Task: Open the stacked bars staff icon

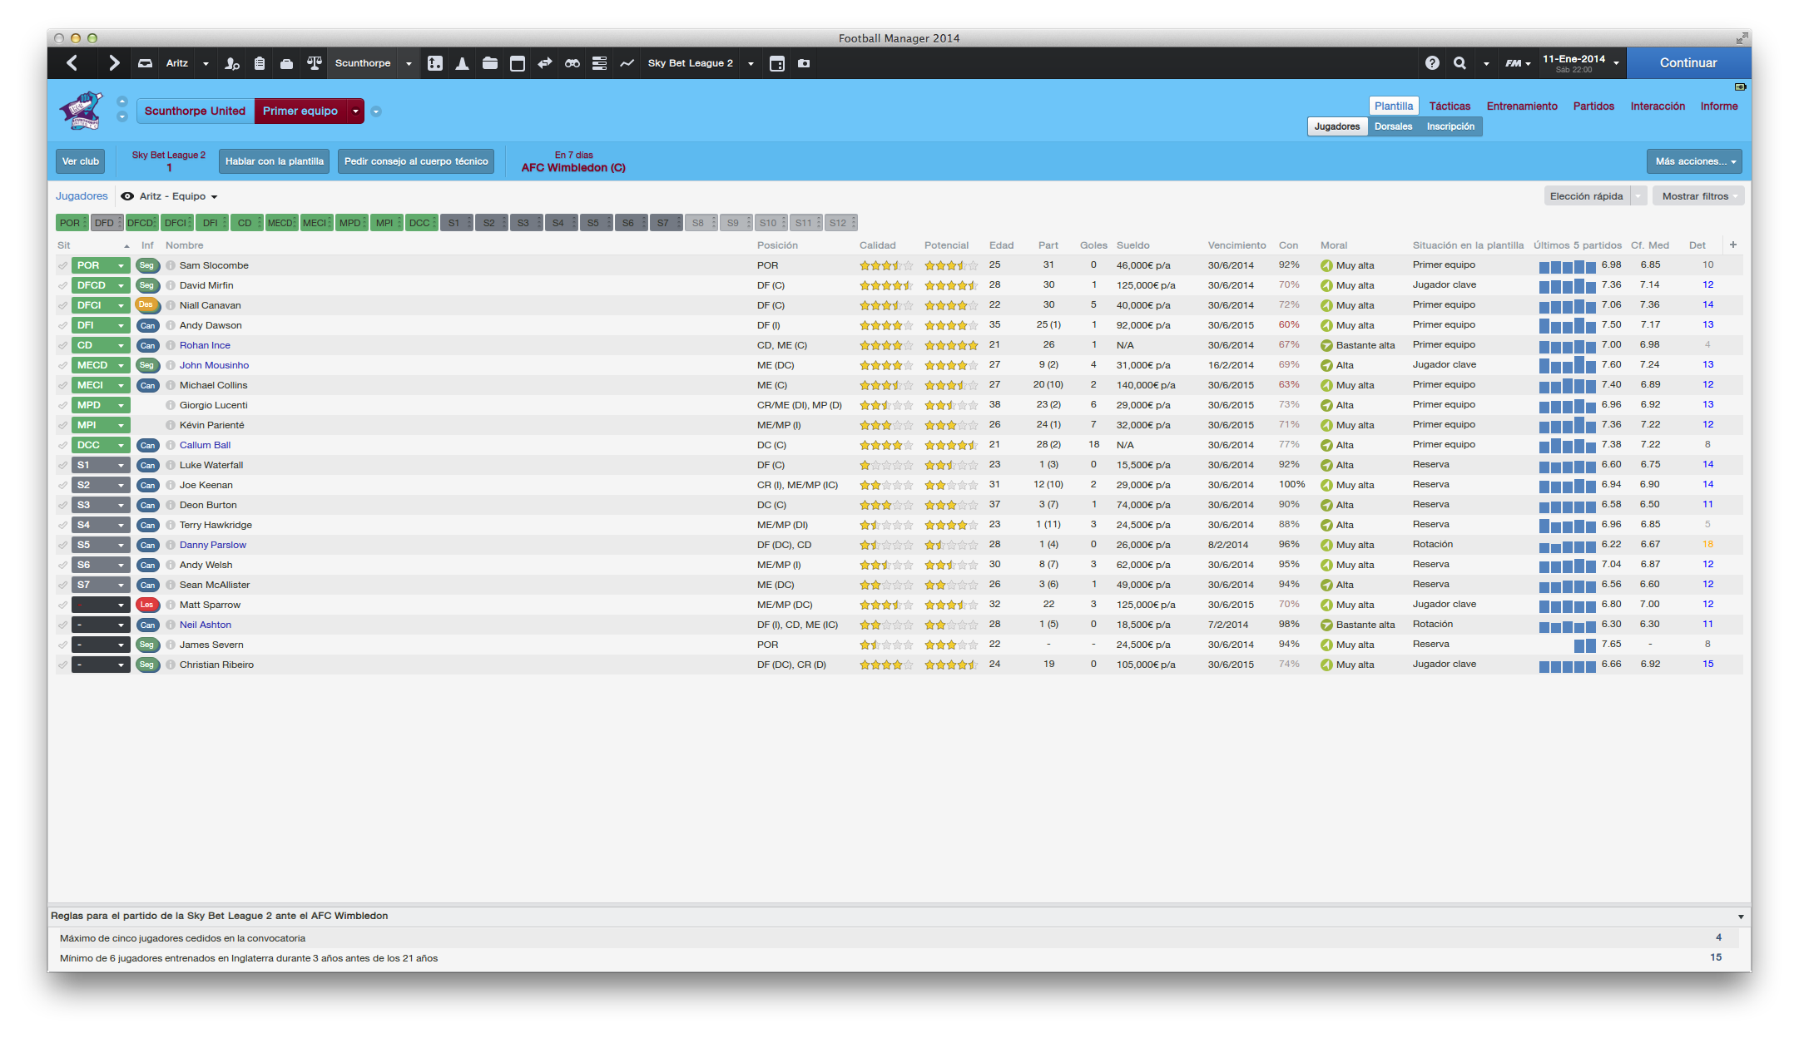Action: click(599, 63)
